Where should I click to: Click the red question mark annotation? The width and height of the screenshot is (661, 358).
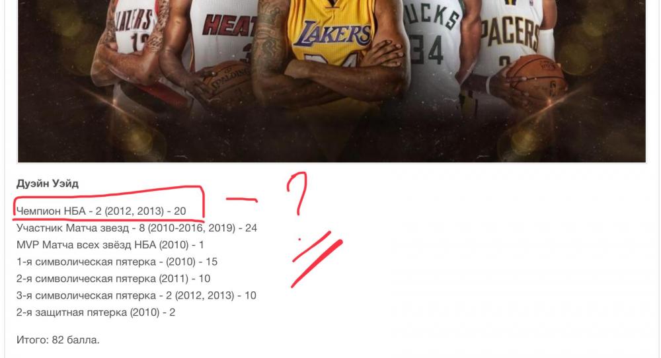click(297, 194)
